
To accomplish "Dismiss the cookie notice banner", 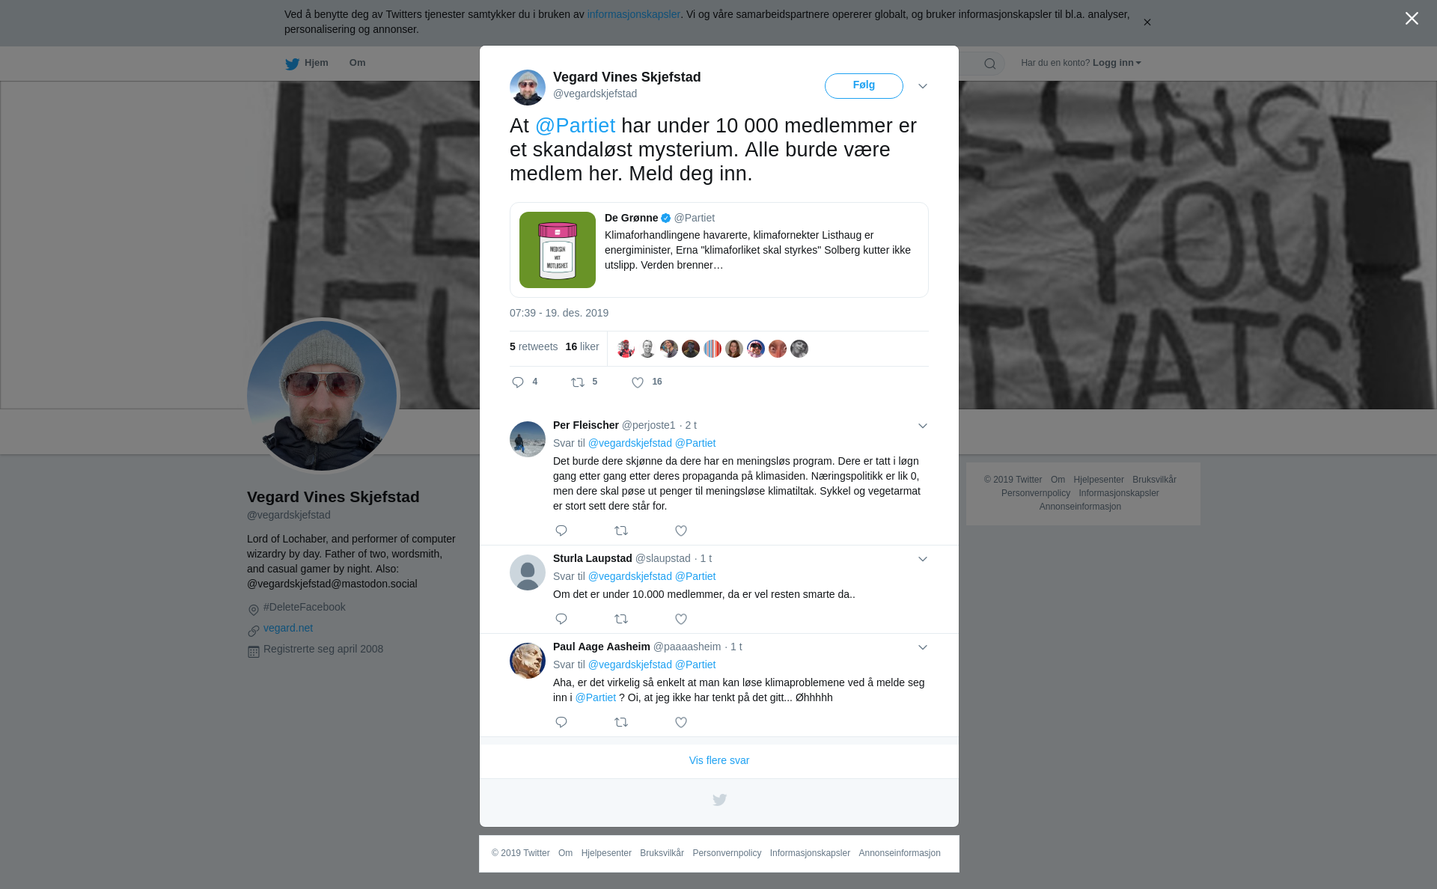I will (x=1147, y=22).
